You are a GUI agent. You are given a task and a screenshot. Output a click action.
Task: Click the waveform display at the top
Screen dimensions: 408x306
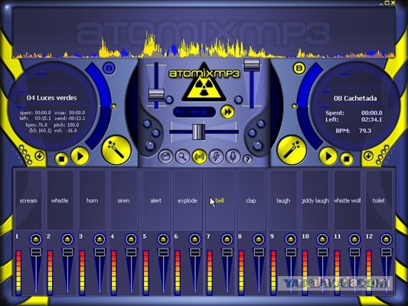[x=204, y=32]
